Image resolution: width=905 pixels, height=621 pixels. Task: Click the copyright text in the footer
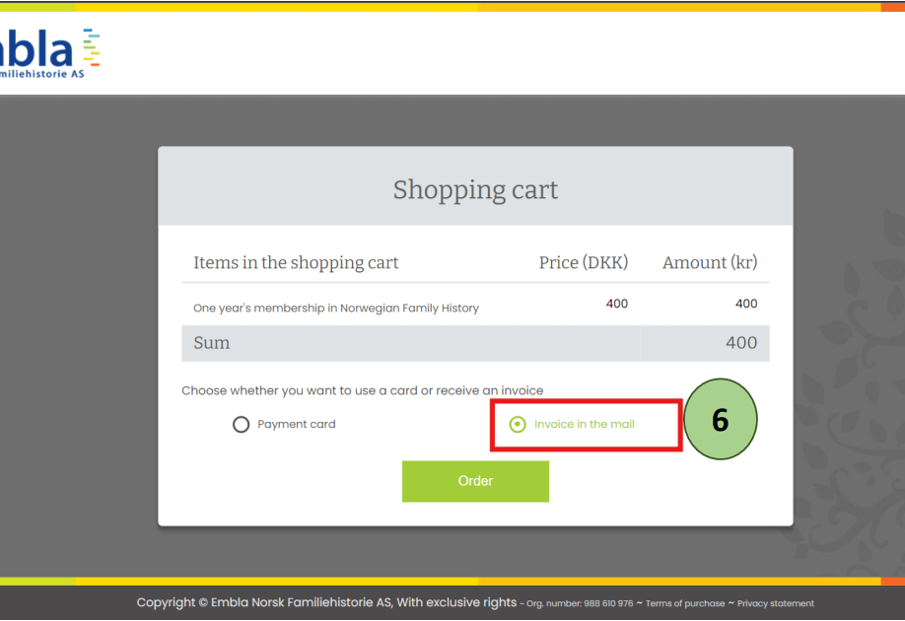(325, 602)
